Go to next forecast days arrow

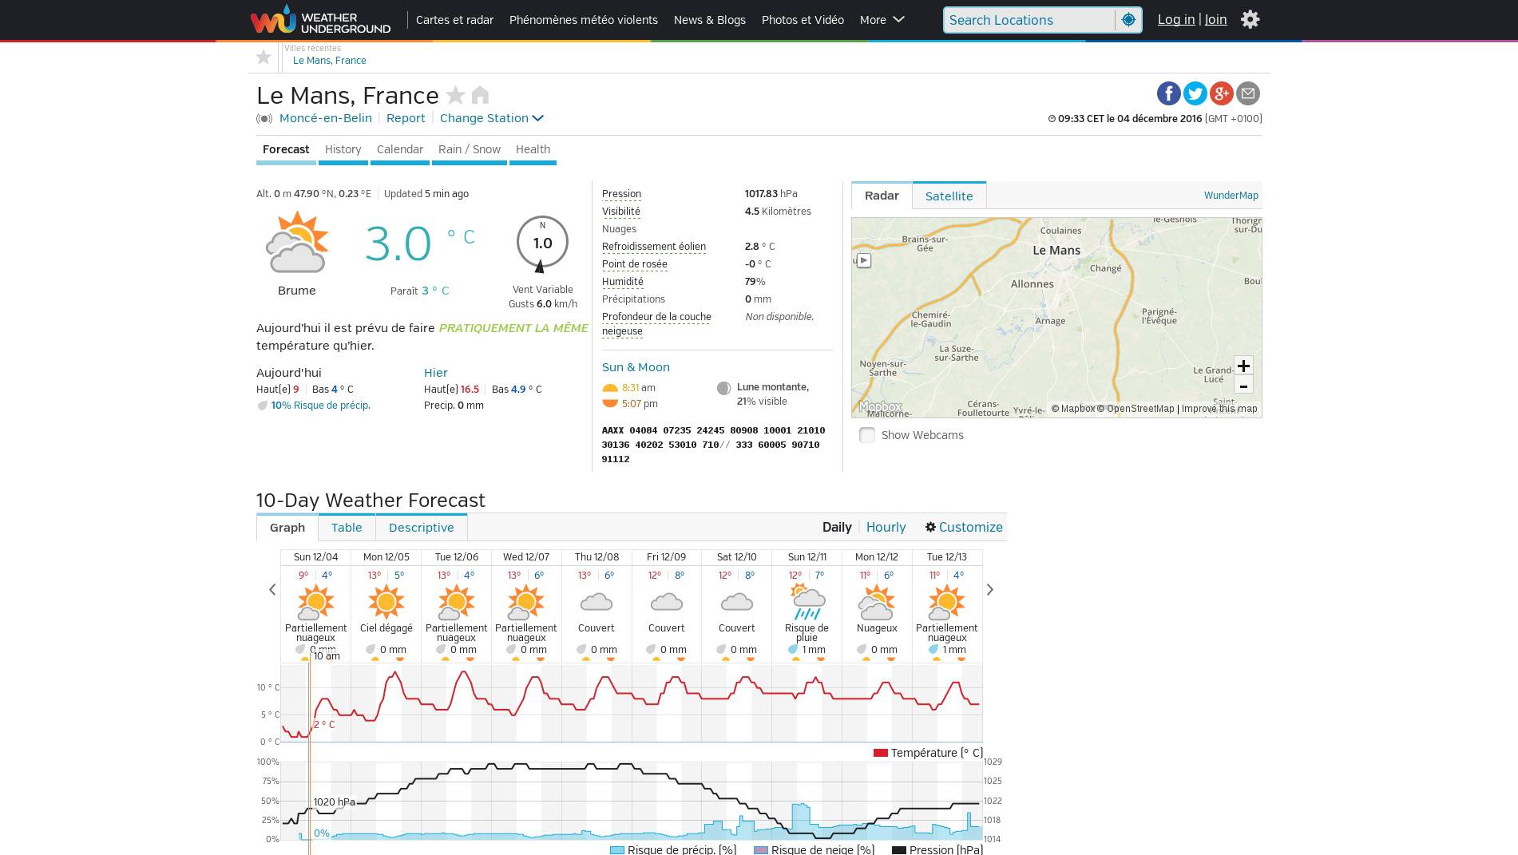990,589
